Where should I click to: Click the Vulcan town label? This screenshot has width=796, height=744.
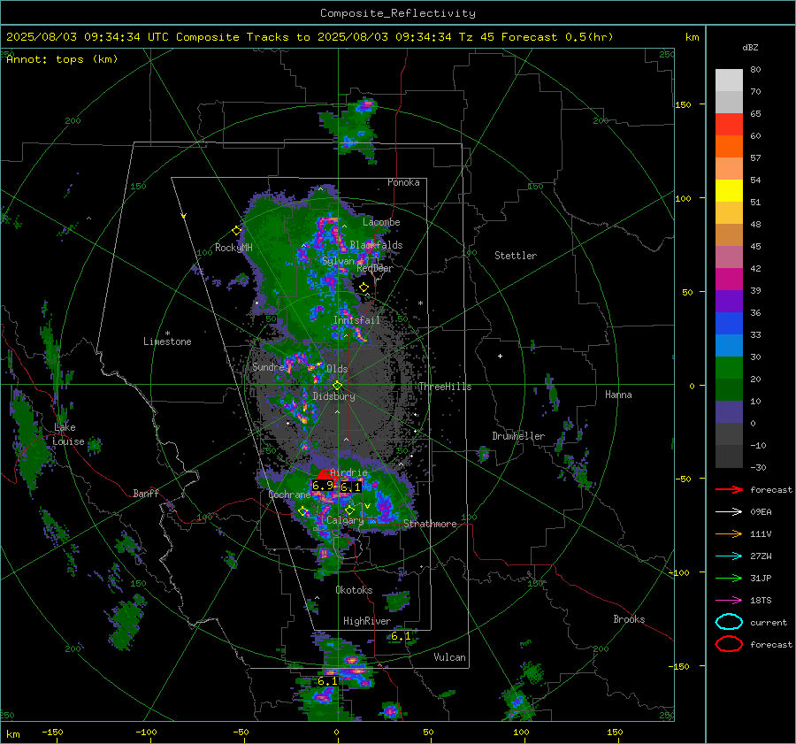450,657
